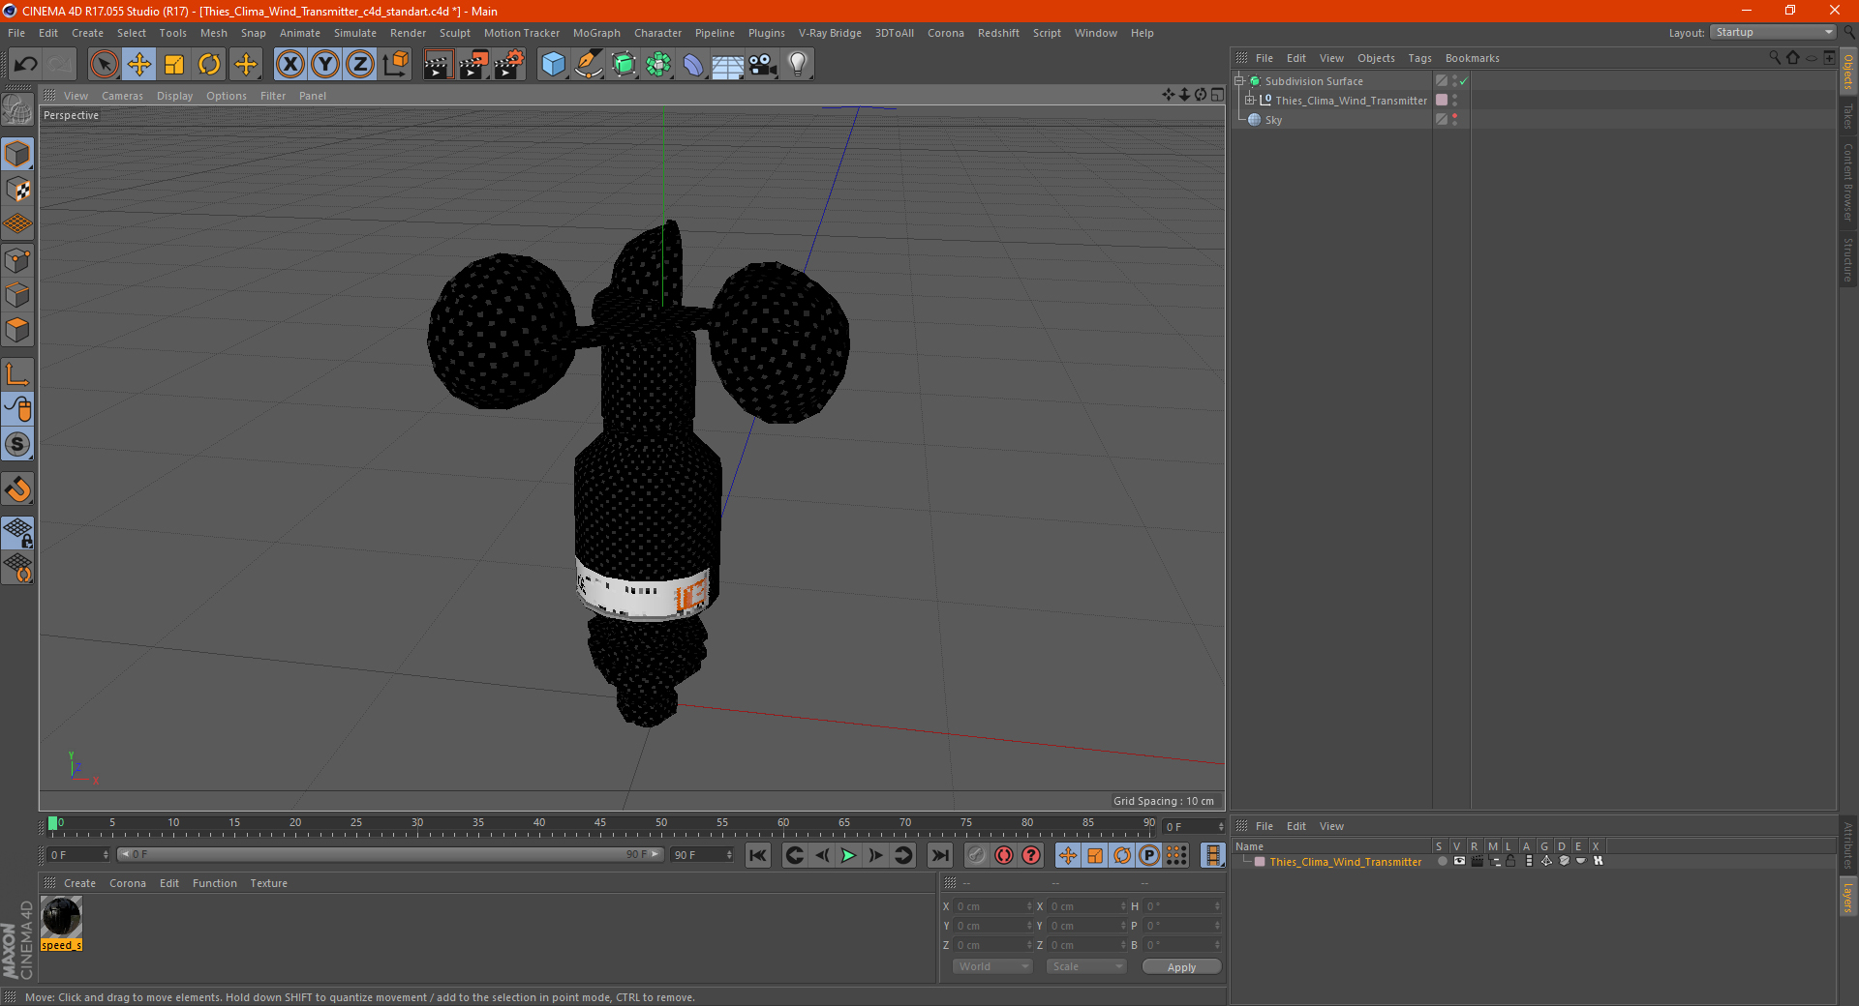Toggle Snap enable S icon
1859x1006 pixels.
(17, 444)
